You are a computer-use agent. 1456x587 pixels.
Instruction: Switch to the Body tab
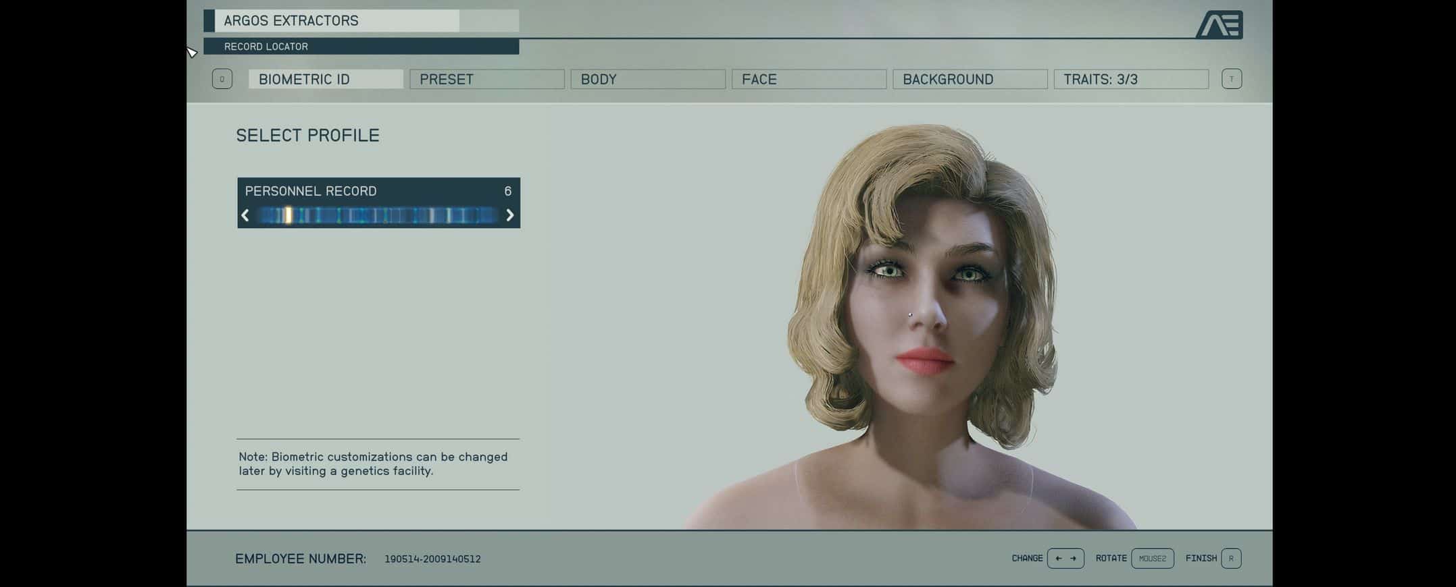tap(647, 79)
